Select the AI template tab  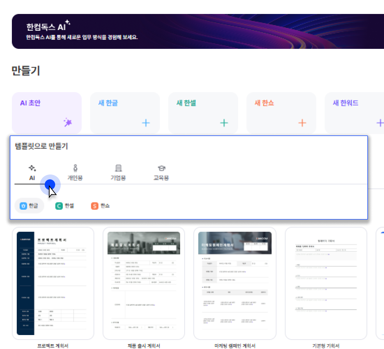coord(32,173)
